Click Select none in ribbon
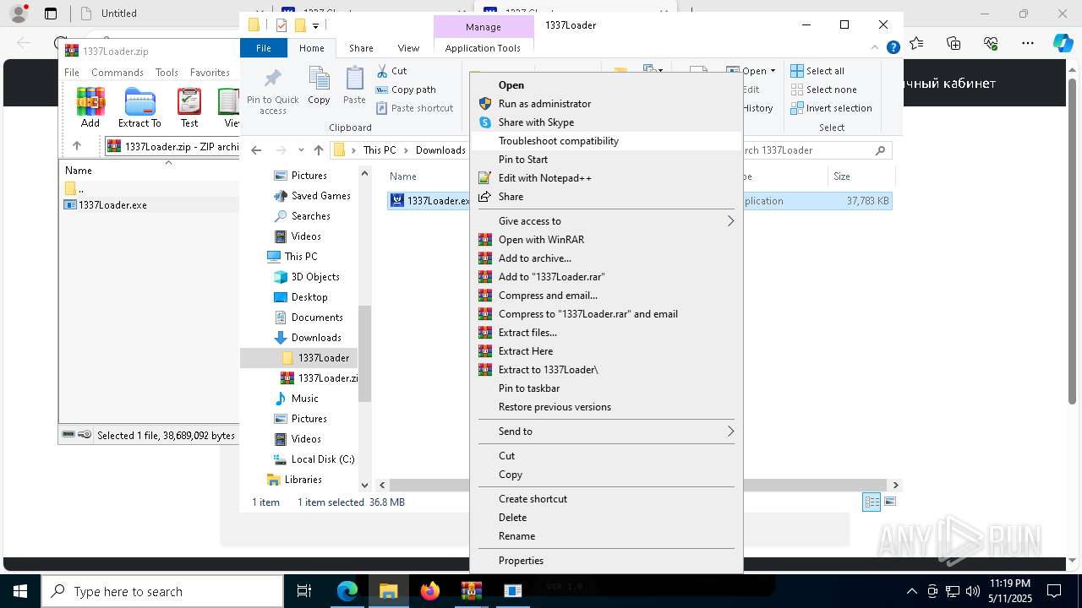1082x608 pixels. [823, 90]
